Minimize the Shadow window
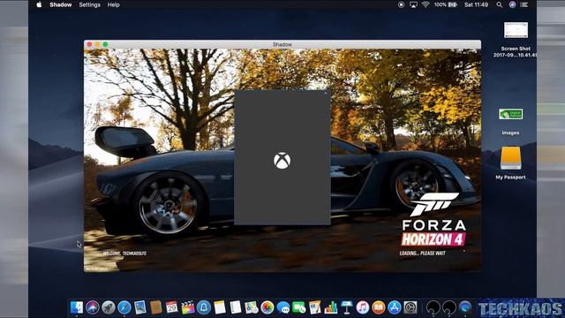 [97, 44]
